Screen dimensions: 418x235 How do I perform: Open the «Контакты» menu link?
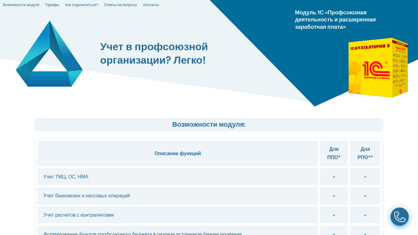pos(151,5)
